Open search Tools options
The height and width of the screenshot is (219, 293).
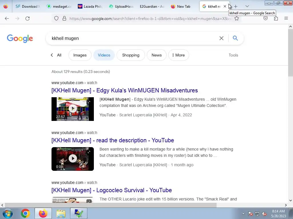pos(233,55)
